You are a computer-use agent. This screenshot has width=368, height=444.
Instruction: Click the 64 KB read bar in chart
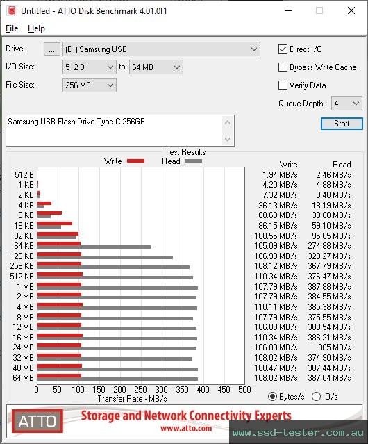click(x=94, y=247)
